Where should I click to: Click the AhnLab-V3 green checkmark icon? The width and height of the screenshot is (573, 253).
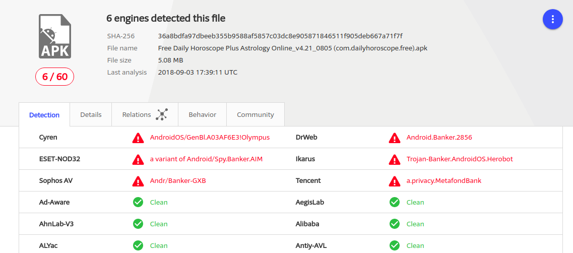click(138, 224)
